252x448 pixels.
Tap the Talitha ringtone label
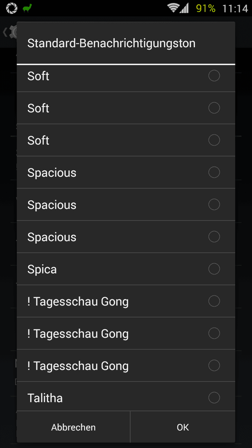(45, 398)
